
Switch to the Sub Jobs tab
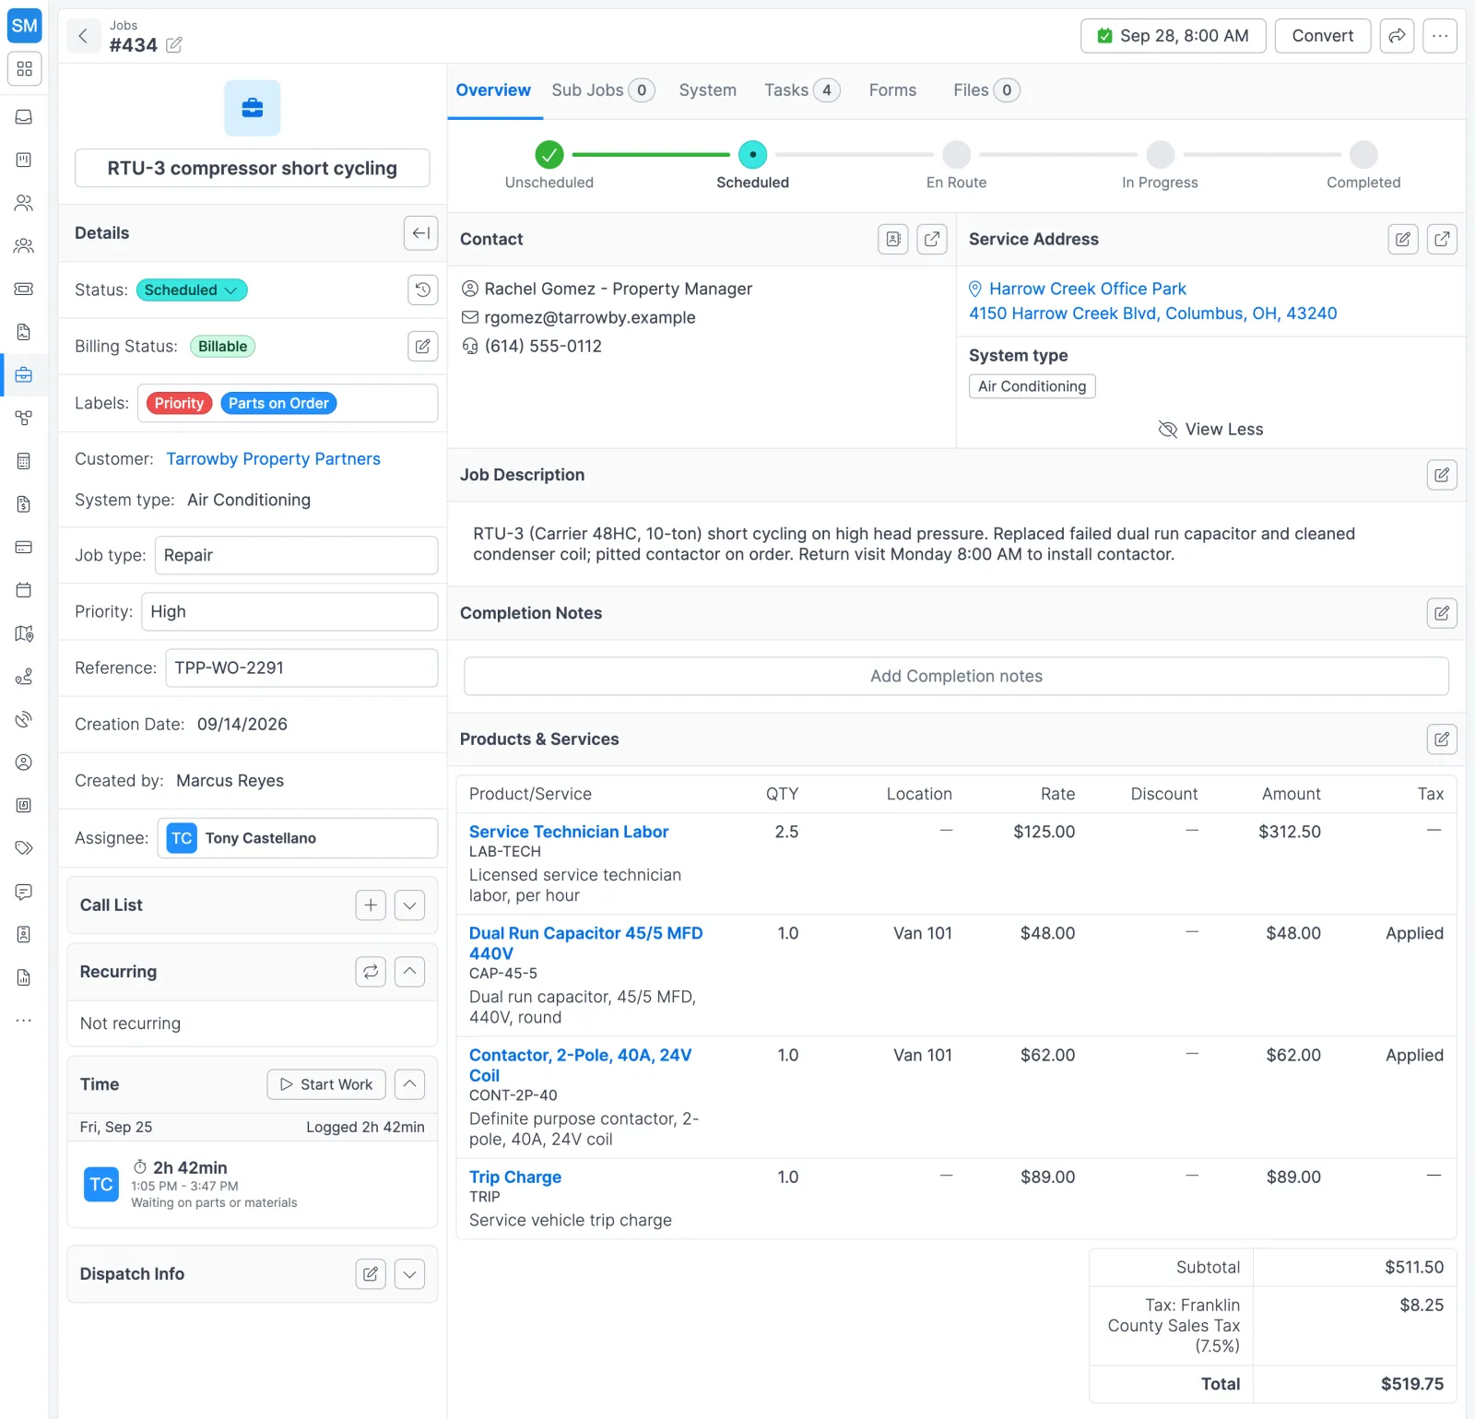coord(603,90)
